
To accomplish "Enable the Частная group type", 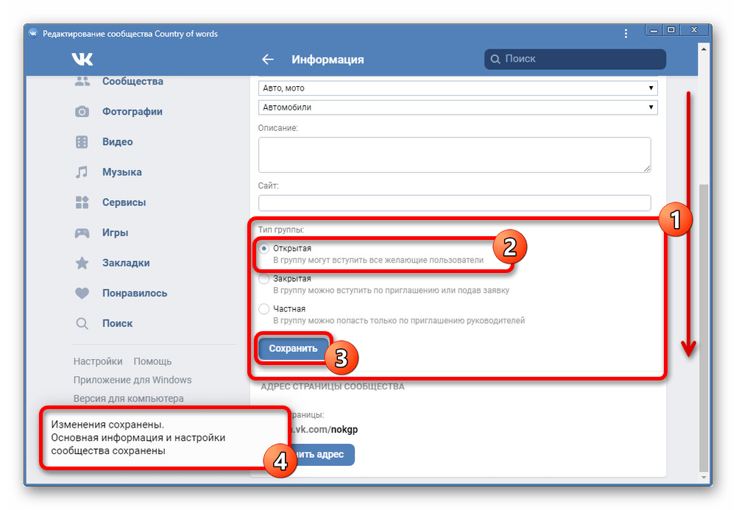I will coord(264,309).
